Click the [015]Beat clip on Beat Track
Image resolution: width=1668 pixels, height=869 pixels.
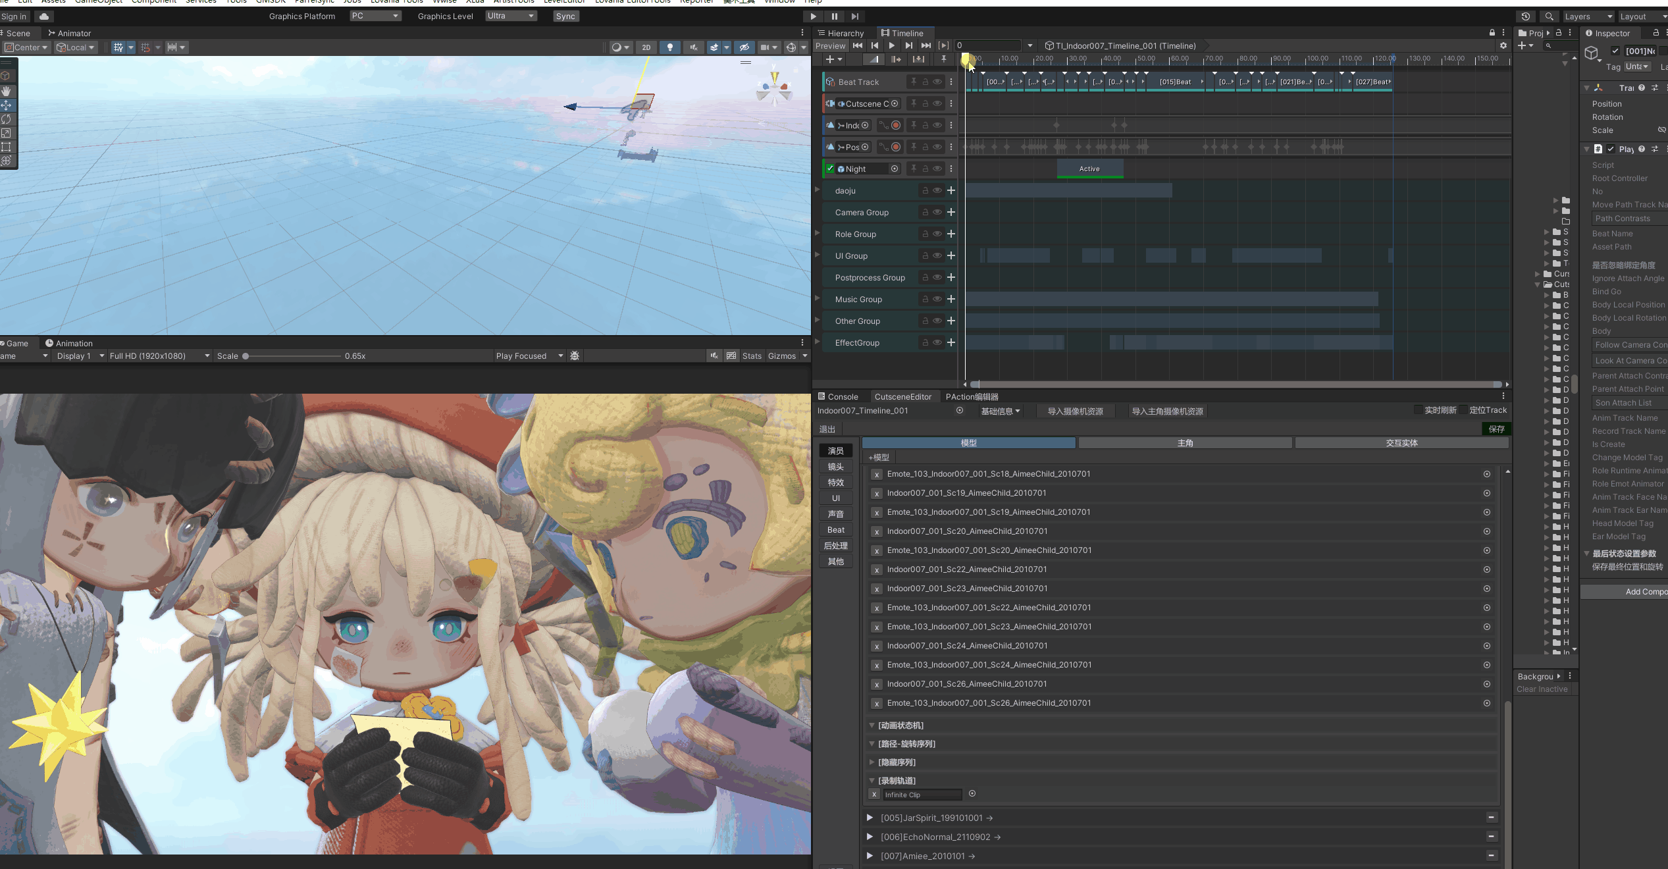pyautogui.click(x=1174, y=82)
